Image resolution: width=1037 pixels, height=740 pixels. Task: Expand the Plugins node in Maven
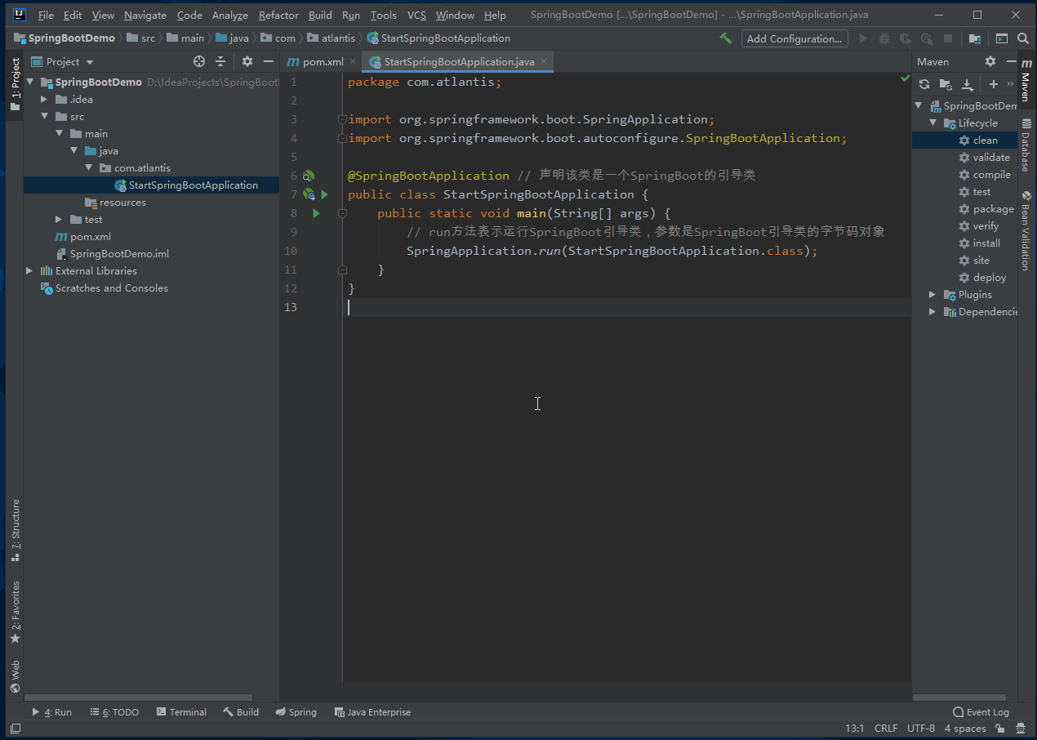pyautogui.click(x=932, y=295)
